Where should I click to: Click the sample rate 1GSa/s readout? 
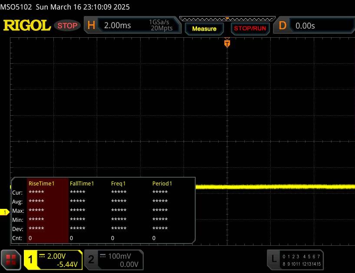pos(159,22)
